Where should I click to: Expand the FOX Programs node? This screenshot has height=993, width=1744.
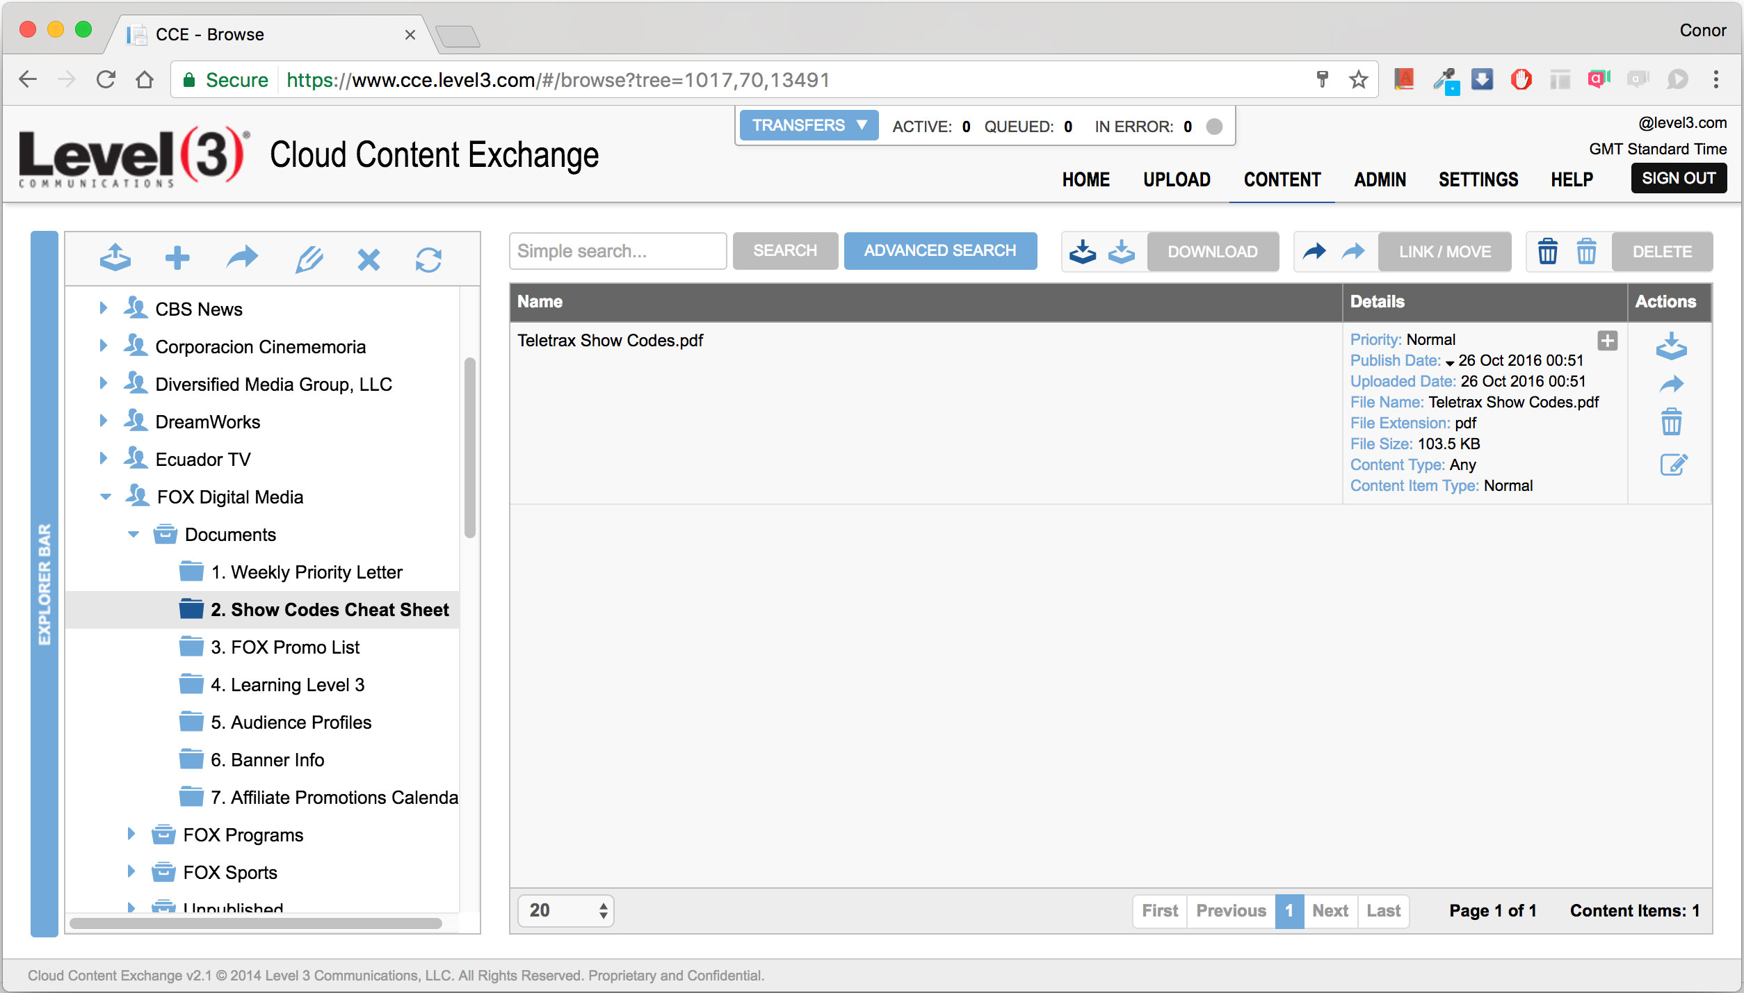(131, 834)
